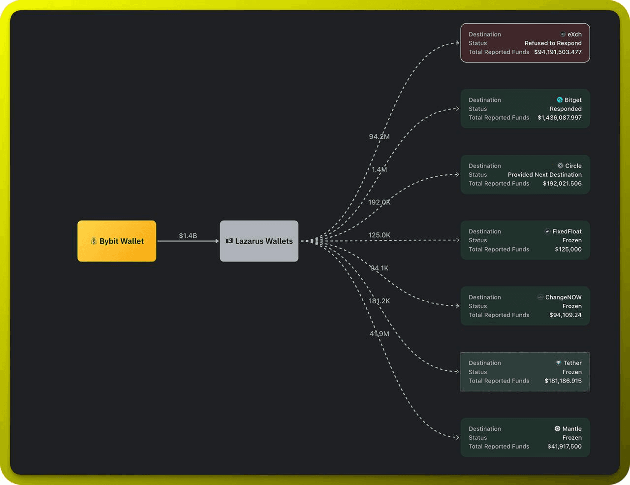Image resolution: width=630 pixels, height=485 pixels.
Task: Click the money bag icon in Bybit Wallet
Action: pyautogui.click(x=94, y=241)
